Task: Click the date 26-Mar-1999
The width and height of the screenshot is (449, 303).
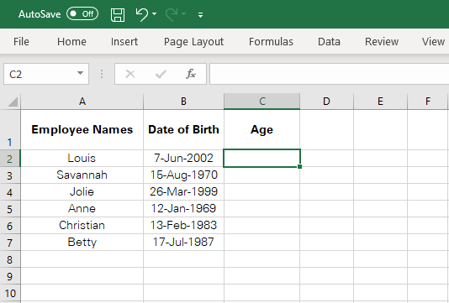Action: click(183, 192)
